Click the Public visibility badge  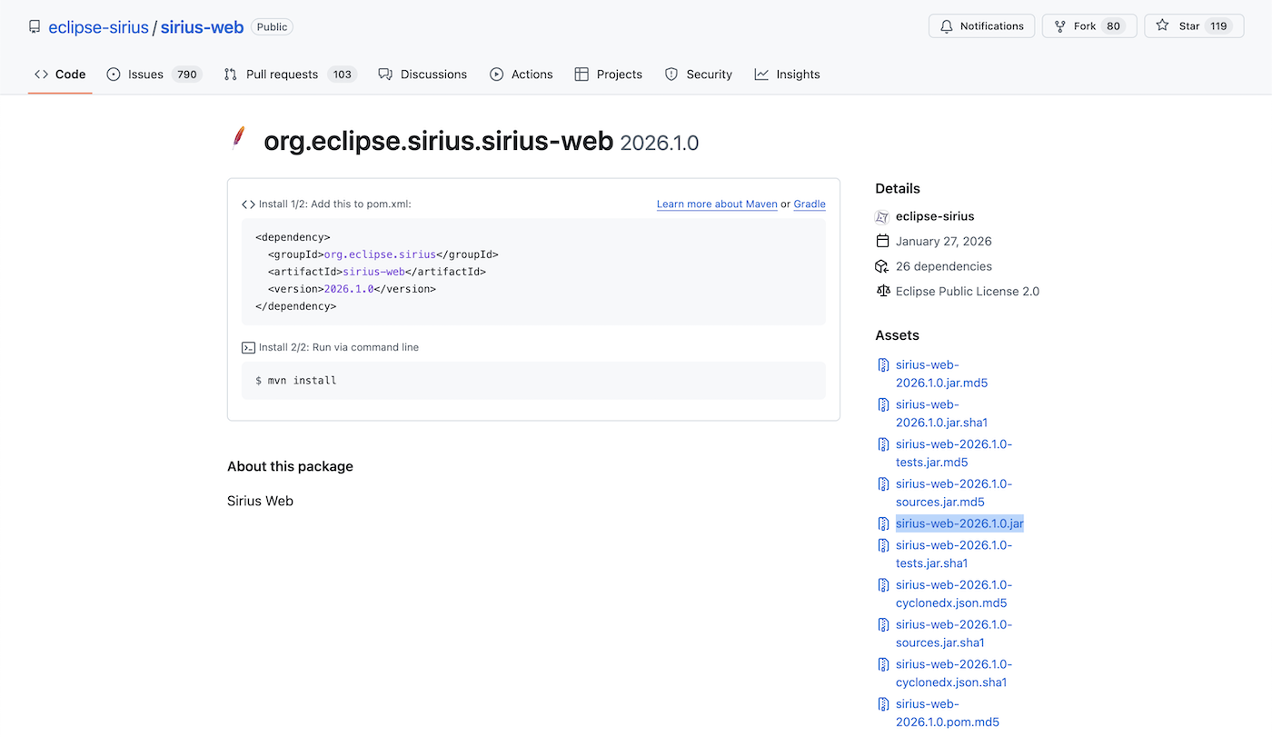[272, 27]
